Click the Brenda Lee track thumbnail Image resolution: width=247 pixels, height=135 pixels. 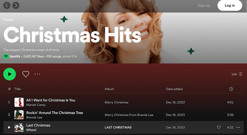[x=19, y=115]
